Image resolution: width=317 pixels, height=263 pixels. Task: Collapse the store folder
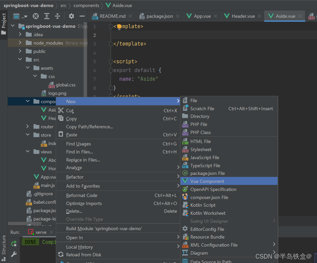[x=28, y=134]
